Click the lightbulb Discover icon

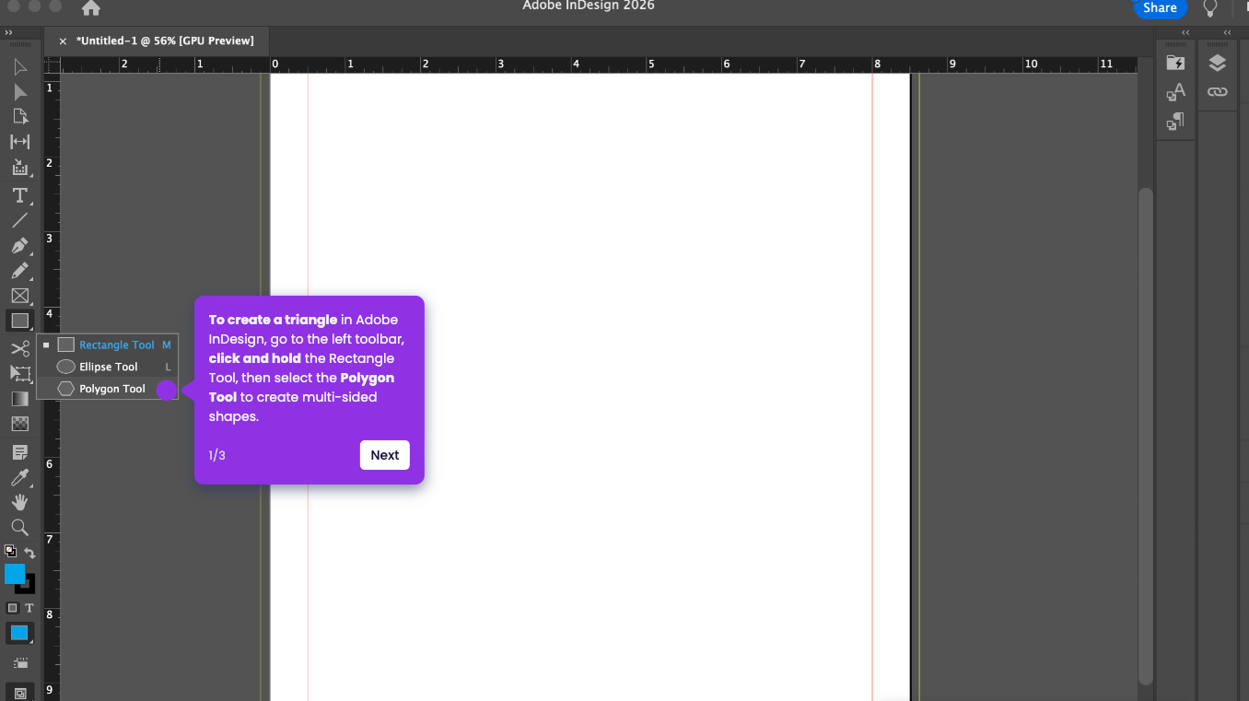coord(1210,8)
